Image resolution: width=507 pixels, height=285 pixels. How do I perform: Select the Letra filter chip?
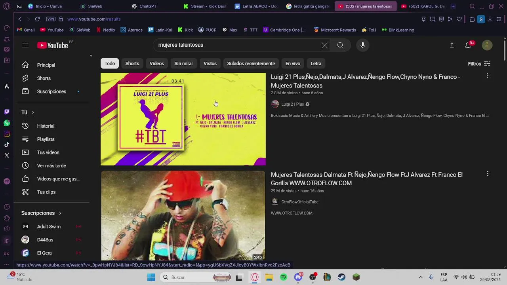pyautogui.click(x=316, y=63)
